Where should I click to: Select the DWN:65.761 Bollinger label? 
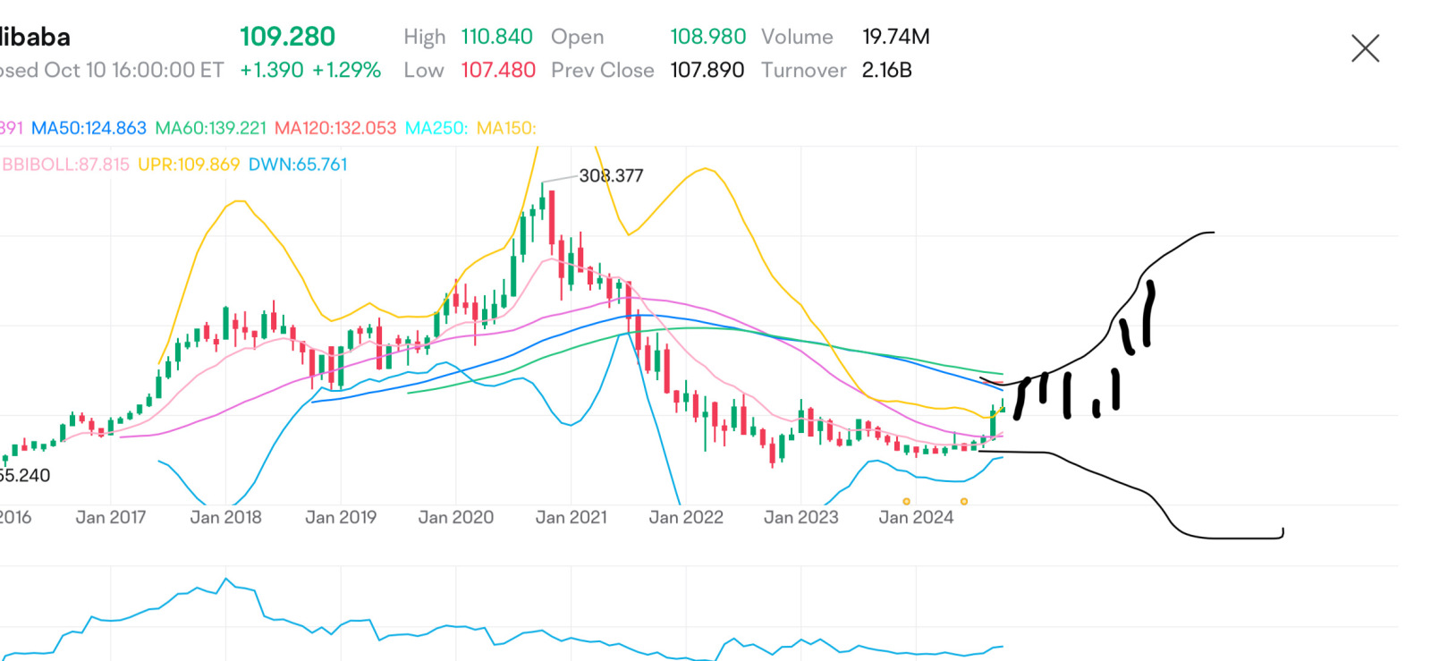point(298,165)
